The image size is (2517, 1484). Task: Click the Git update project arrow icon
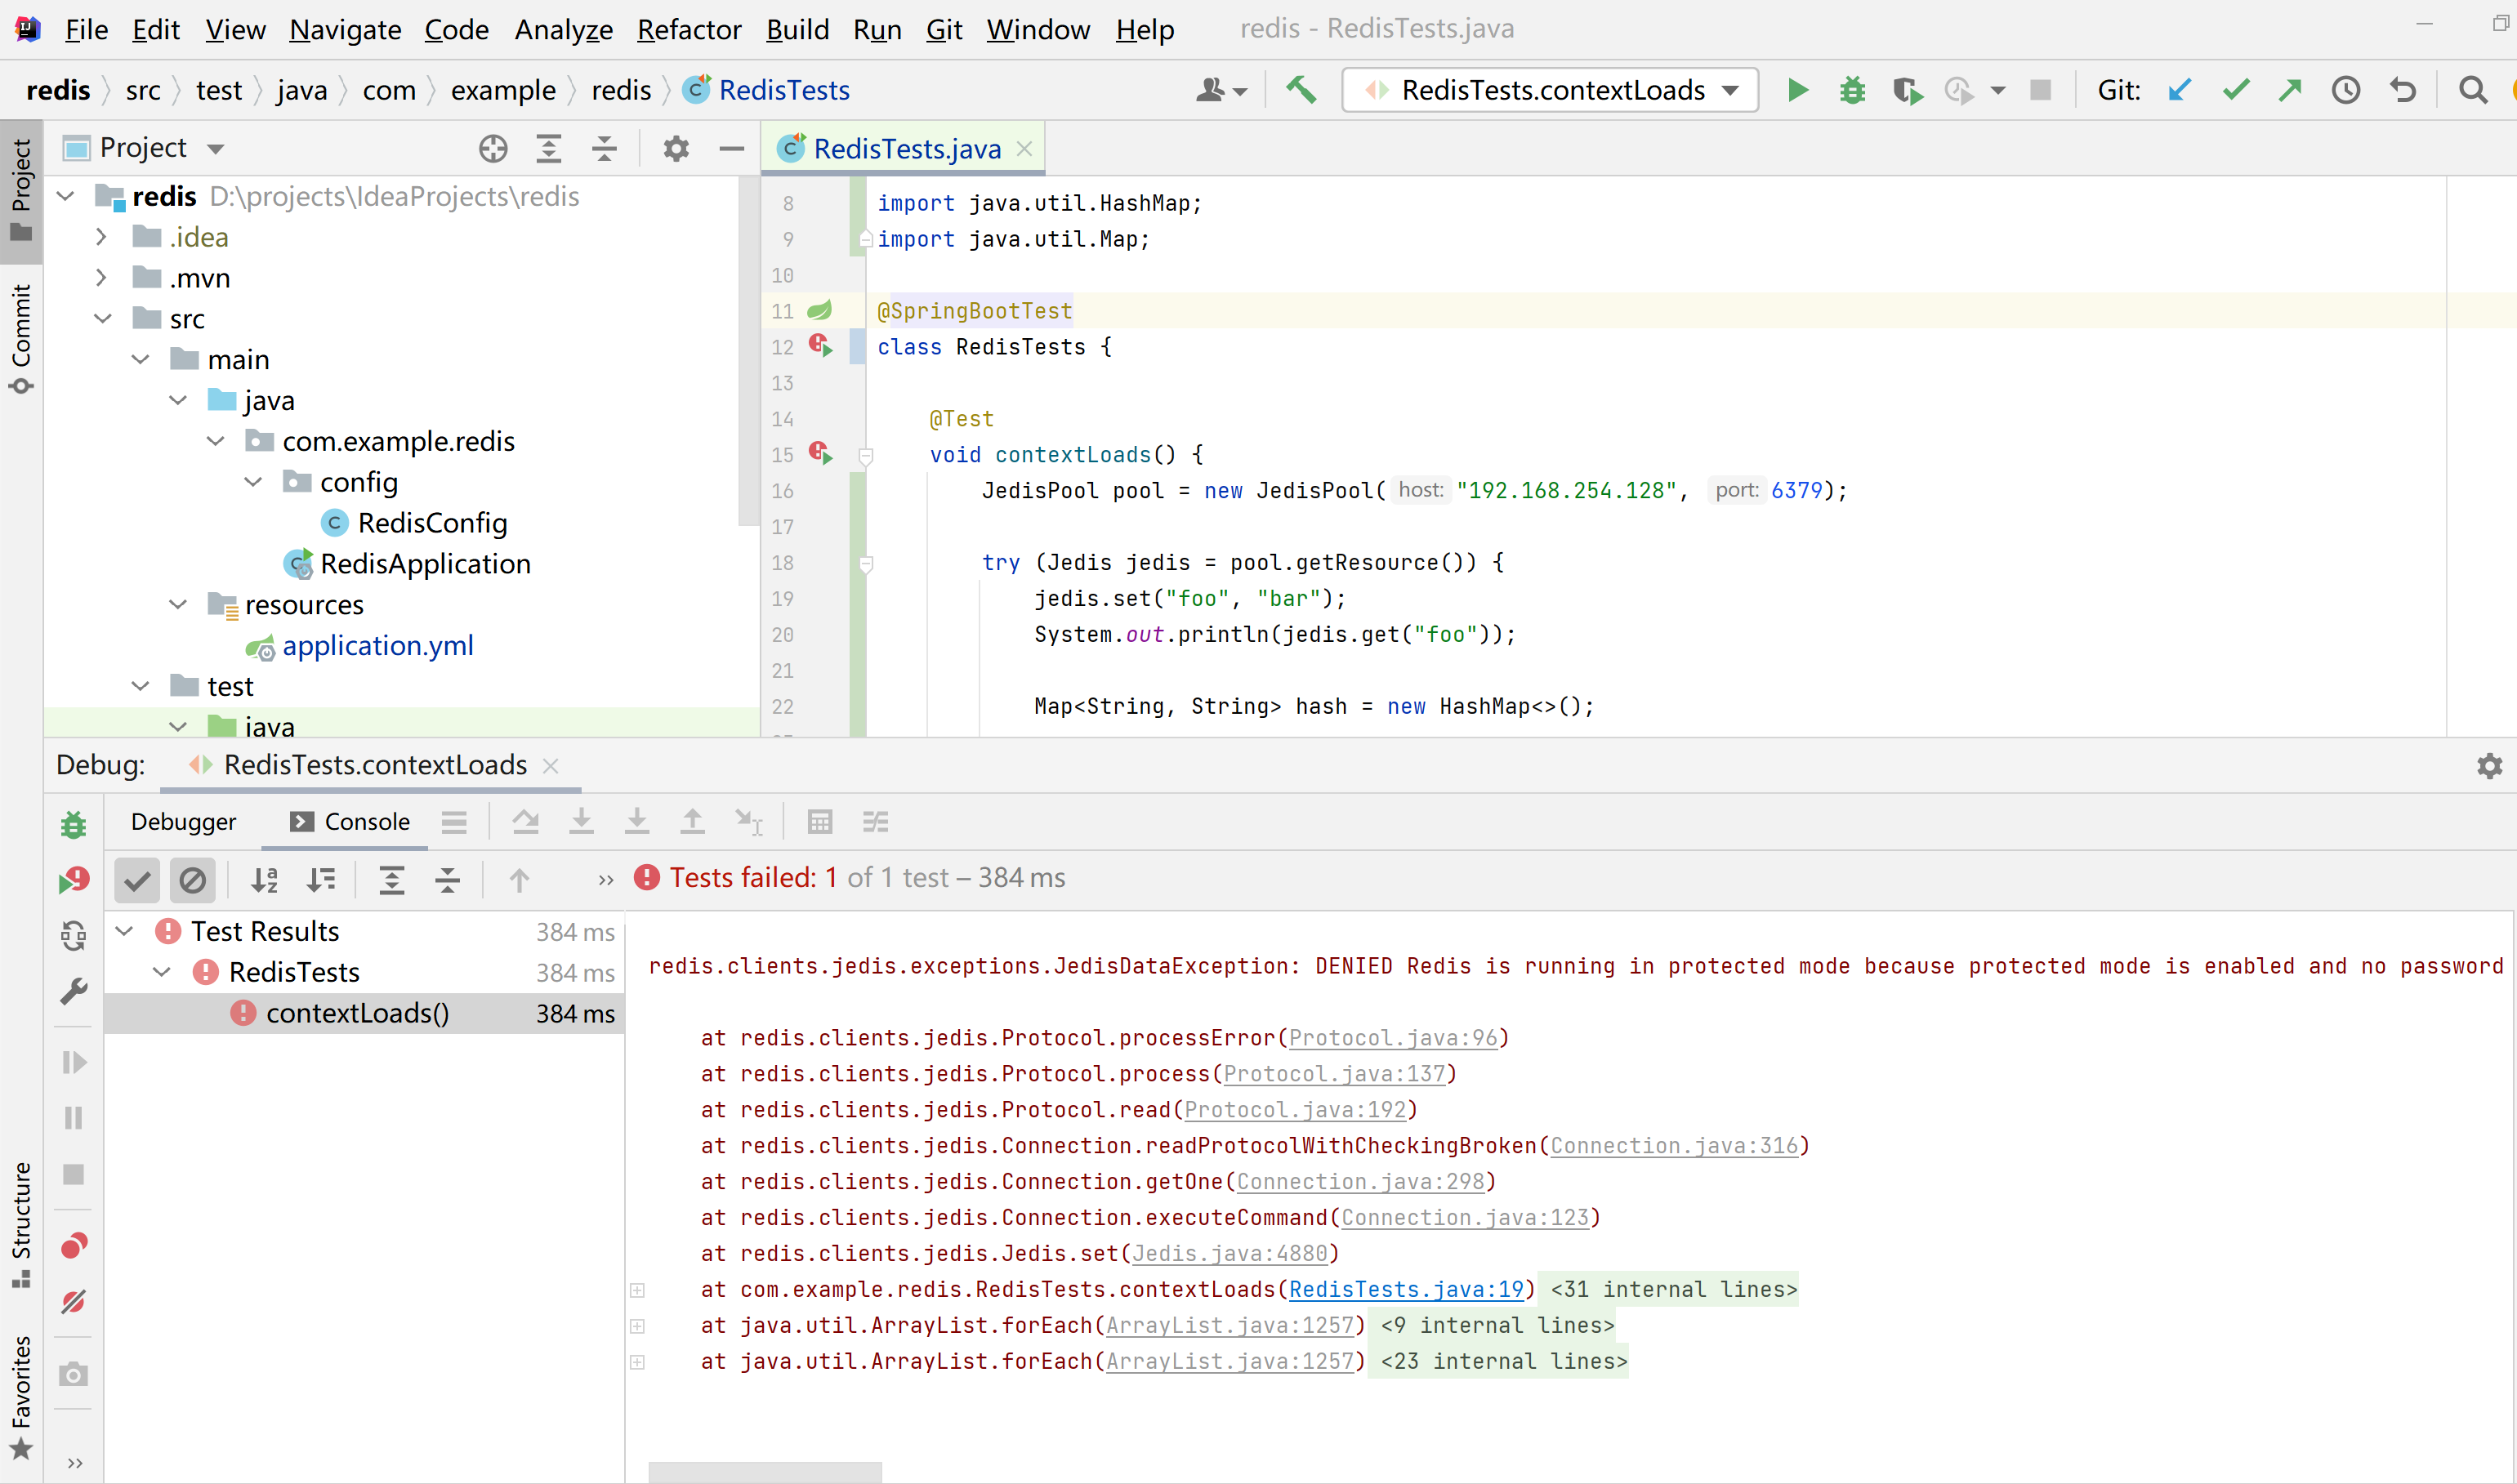click(x=2180, y=90)
